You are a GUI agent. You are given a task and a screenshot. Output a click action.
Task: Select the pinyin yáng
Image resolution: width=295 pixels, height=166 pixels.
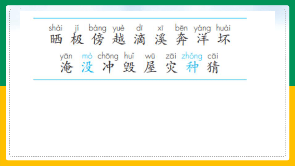click(202, 28)
